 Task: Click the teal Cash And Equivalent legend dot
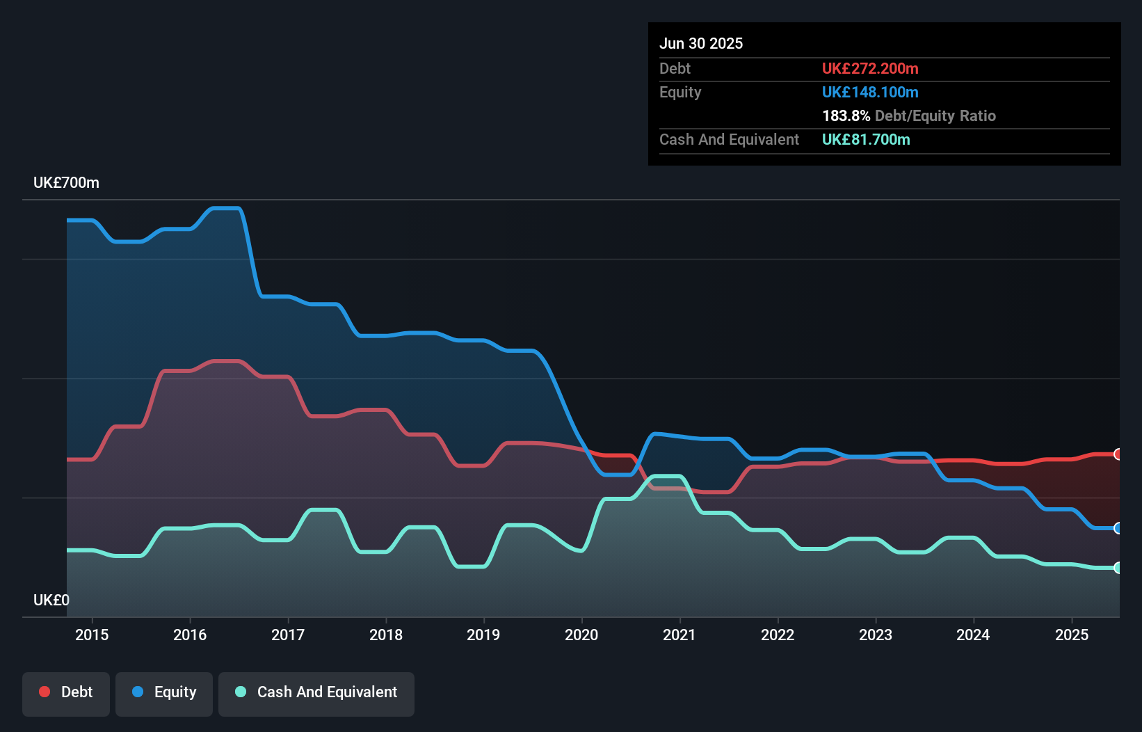click(x=241, y=692)
